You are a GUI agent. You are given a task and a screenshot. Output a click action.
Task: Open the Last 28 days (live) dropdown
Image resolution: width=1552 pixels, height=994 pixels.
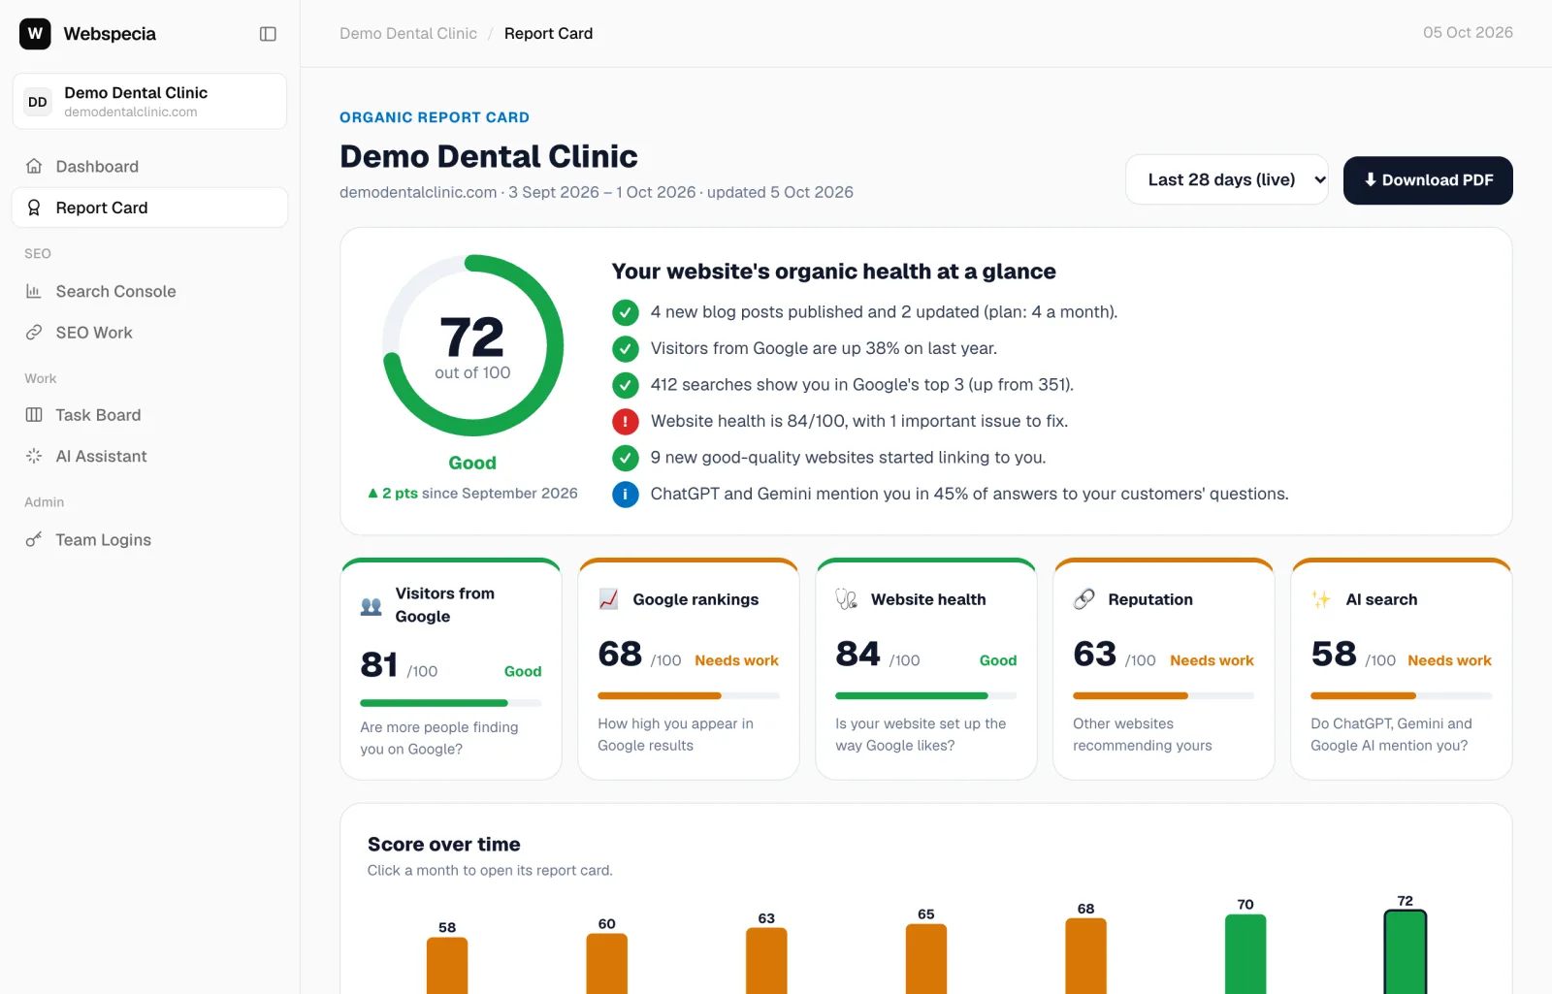[x=1226, y=180]
